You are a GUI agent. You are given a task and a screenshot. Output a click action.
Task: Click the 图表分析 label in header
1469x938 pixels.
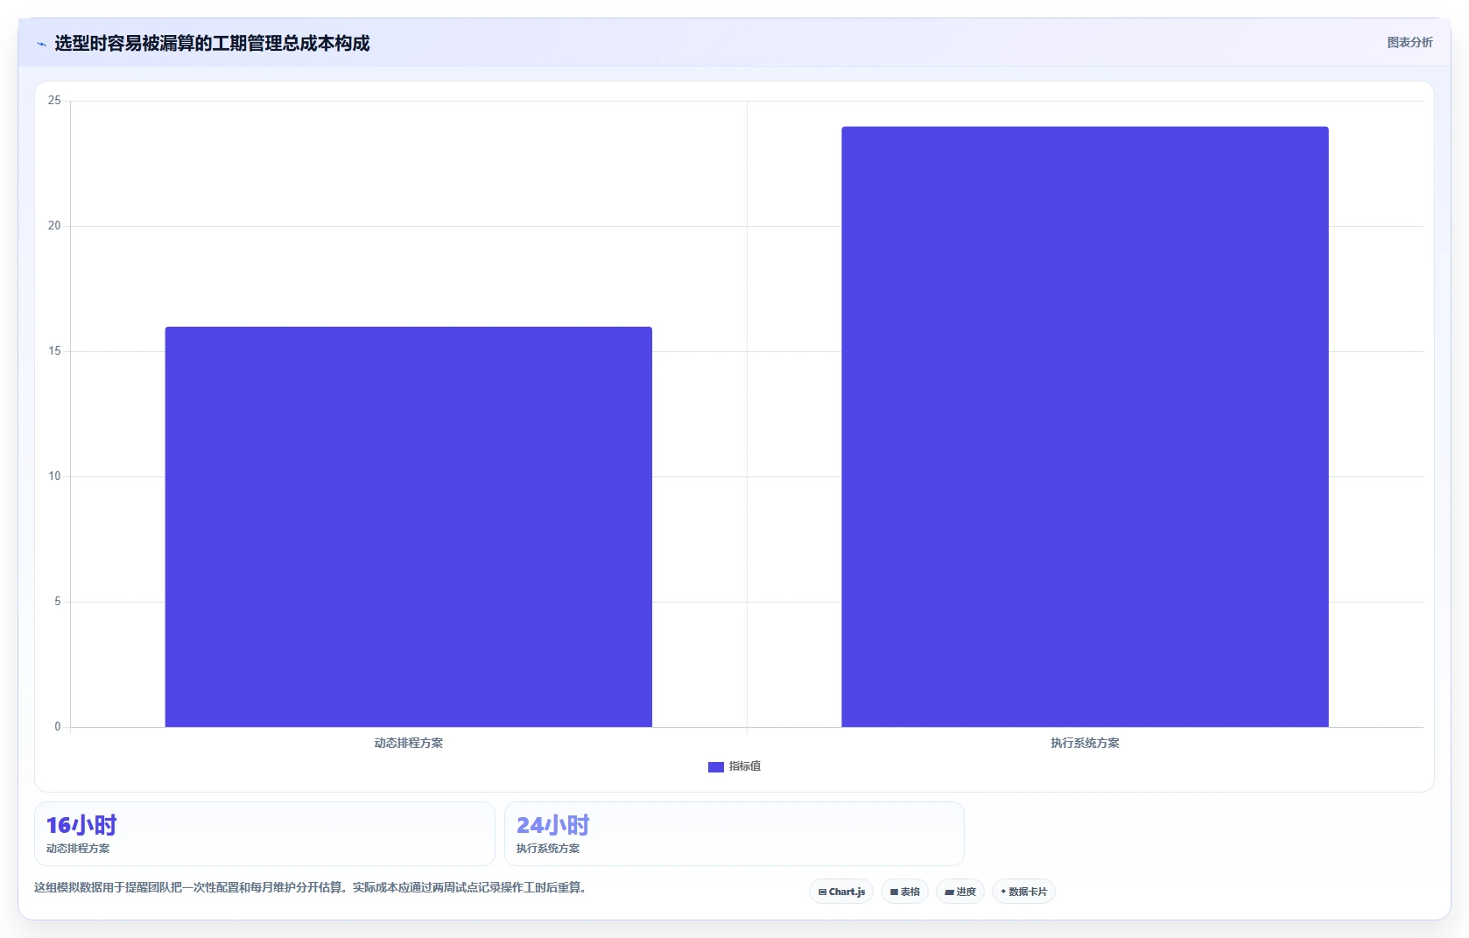1409,42
